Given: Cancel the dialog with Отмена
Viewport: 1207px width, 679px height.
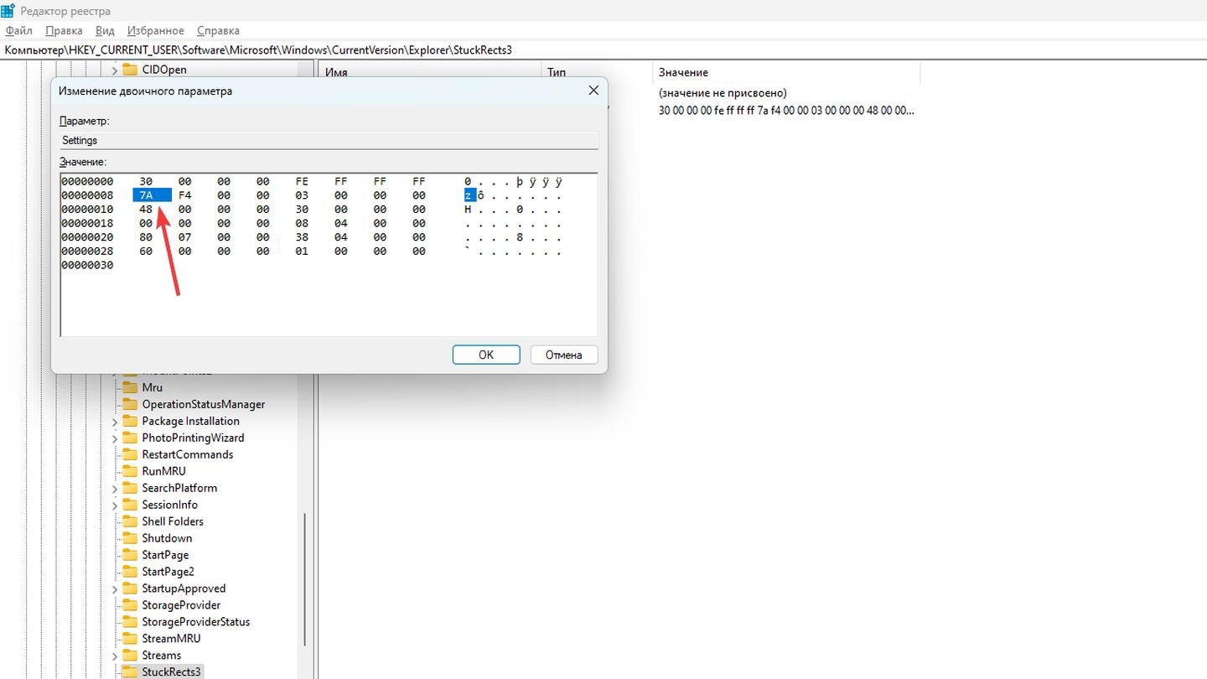Looking at the screenshot, I should (564, 355).
